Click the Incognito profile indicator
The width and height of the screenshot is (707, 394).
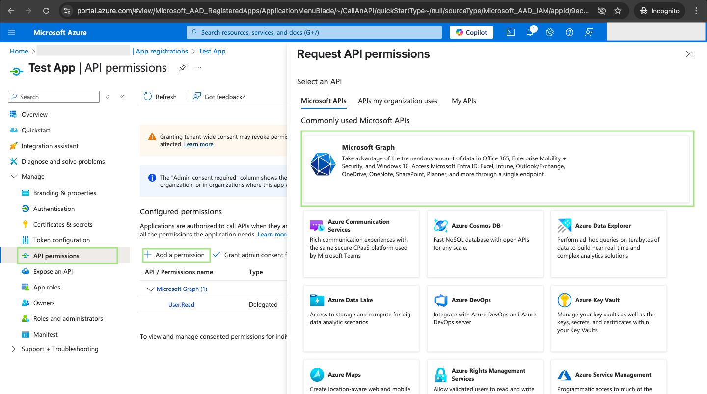tap(659, 11)
